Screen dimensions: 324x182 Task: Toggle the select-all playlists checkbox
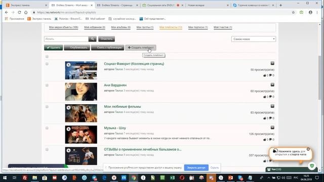(x=47, y=57)
